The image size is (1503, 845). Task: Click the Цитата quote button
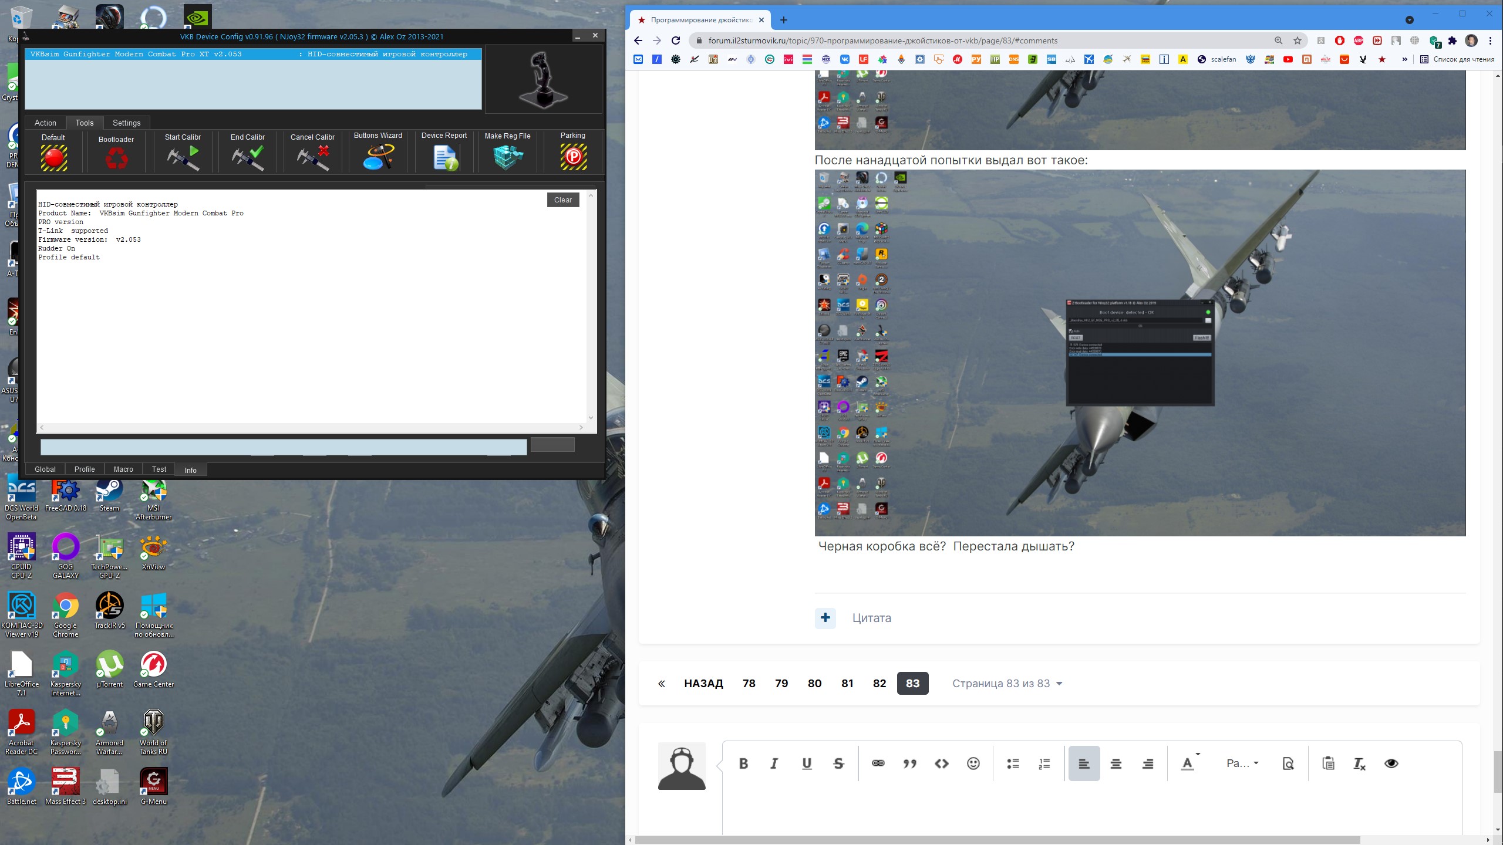click(872, 618)
